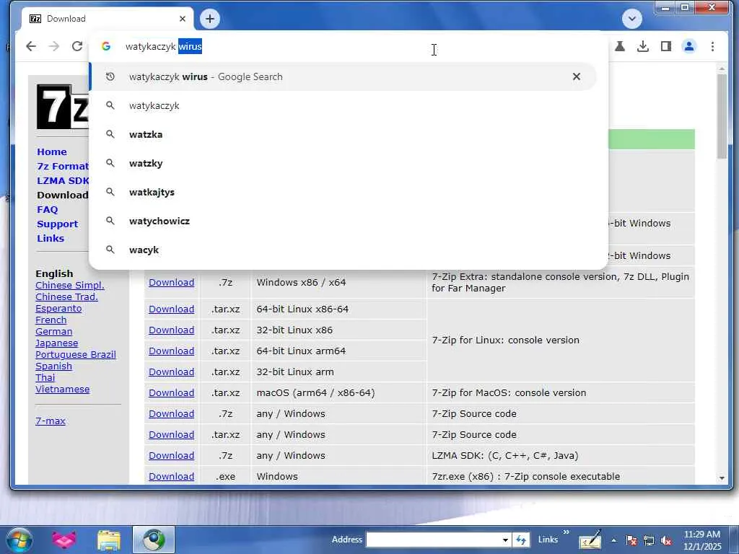This screenshot has width=739, height=554.
Task: Toggle the side panel icon
Action: (666, 46)
